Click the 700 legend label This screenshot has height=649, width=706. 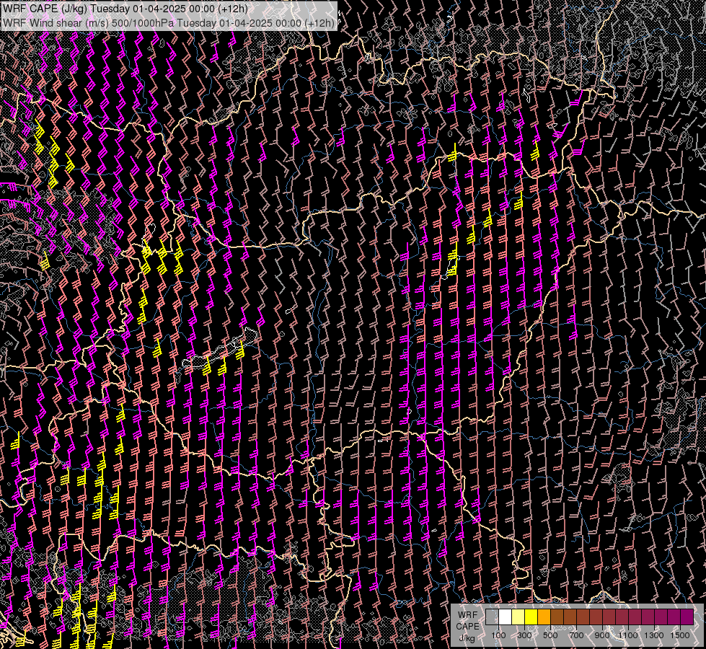pos(576,635)
